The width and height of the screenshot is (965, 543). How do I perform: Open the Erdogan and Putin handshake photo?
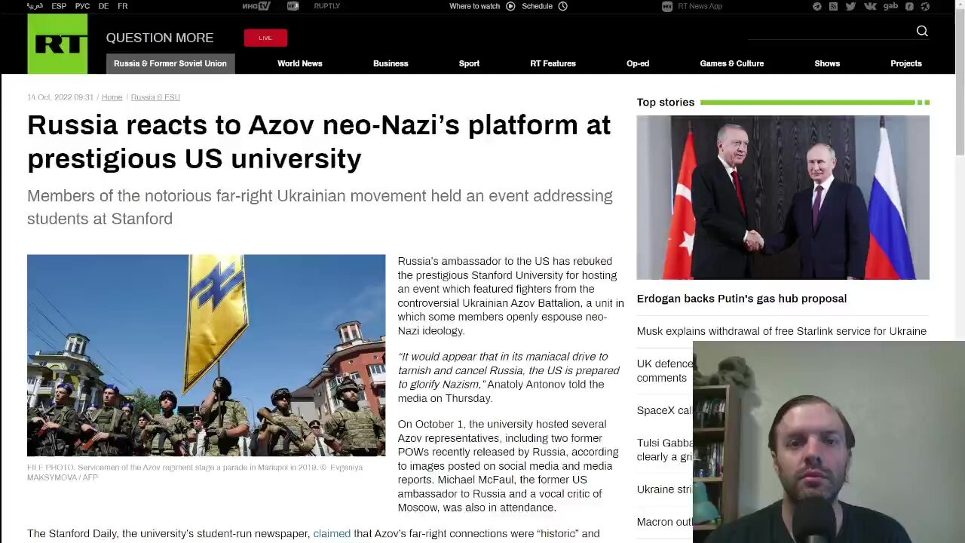pos(783,198)
